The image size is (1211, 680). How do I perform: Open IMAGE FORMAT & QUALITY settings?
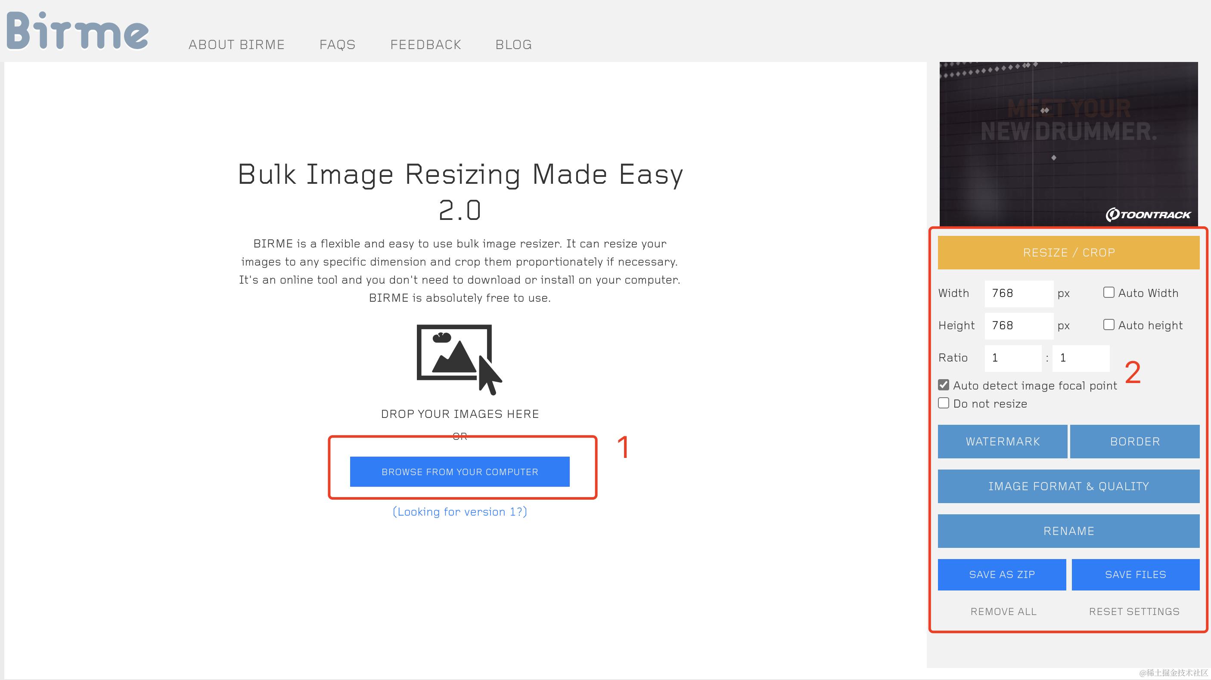1068,486
